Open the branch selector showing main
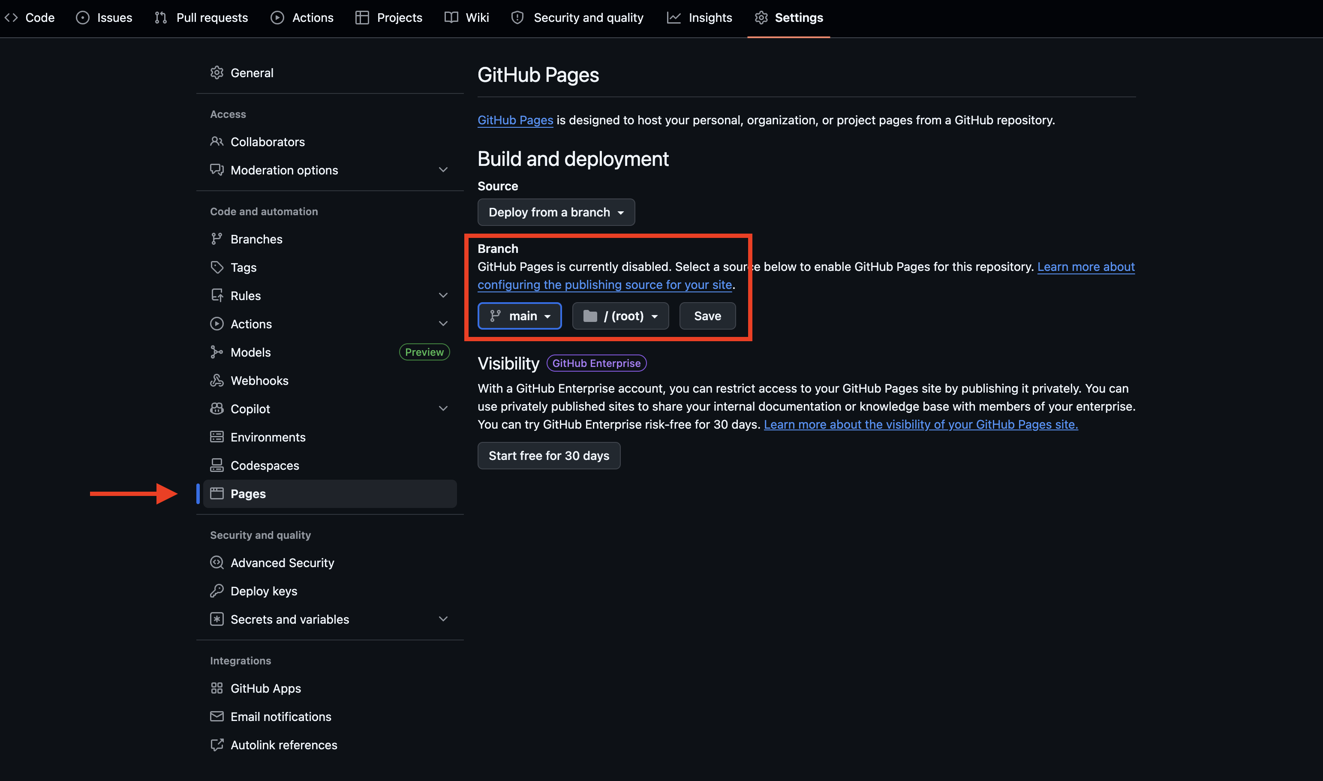1323x781 pixels. (x=520, y=315)
